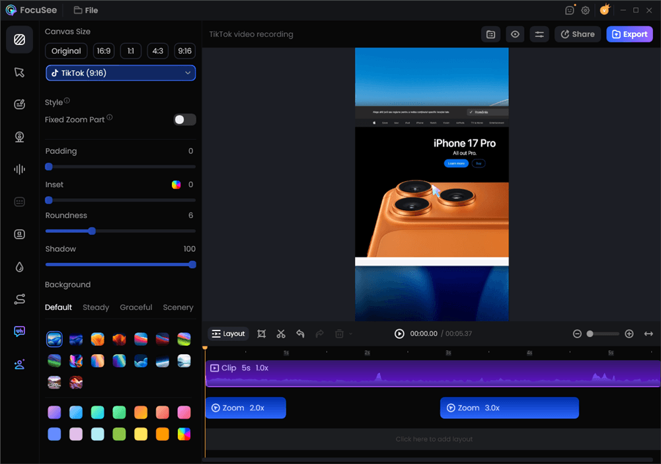The image size is (661, 464).
Task: Select the 16:9 canvas size
Action: [104, 51]
